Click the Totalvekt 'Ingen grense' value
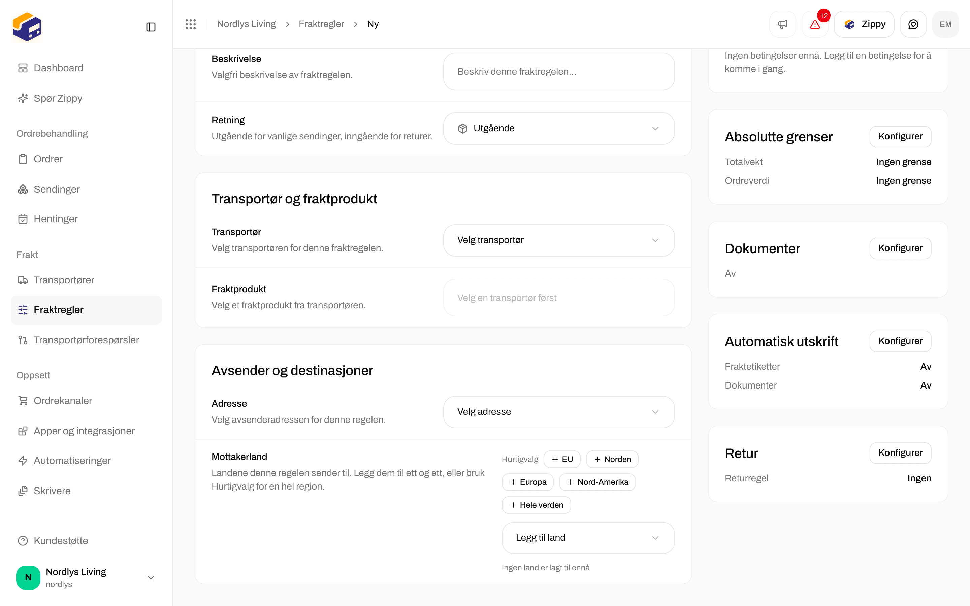 pos(903,162)
